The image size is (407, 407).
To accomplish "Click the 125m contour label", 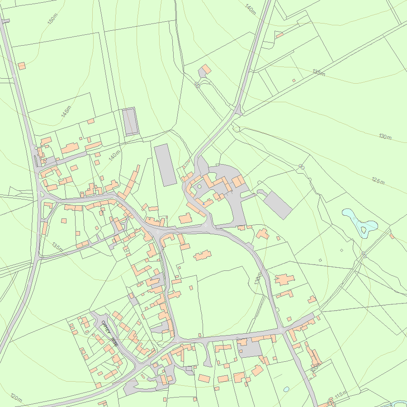I will [x=378, y=180].
